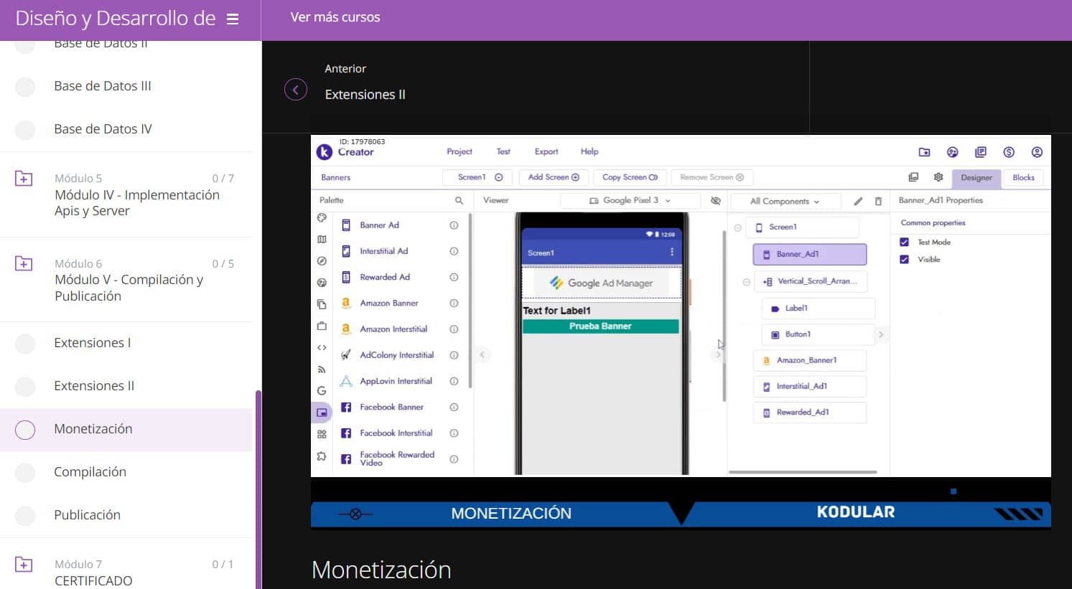Uncheck the Visible property checkbox
Image resolution: width=1072 pixels, height=589 pixels.
tap(904, 260)
